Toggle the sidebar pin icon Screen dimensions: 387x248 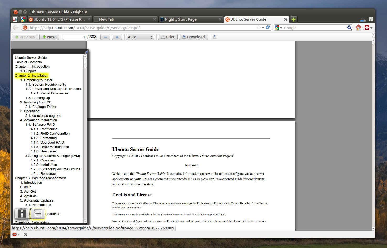coord(86,52)
